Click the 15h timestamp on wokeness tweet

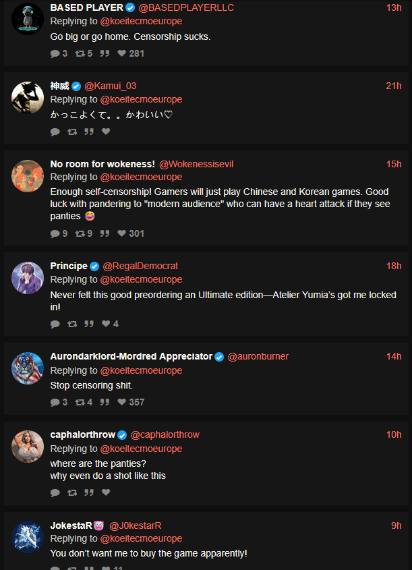[394, 164]
